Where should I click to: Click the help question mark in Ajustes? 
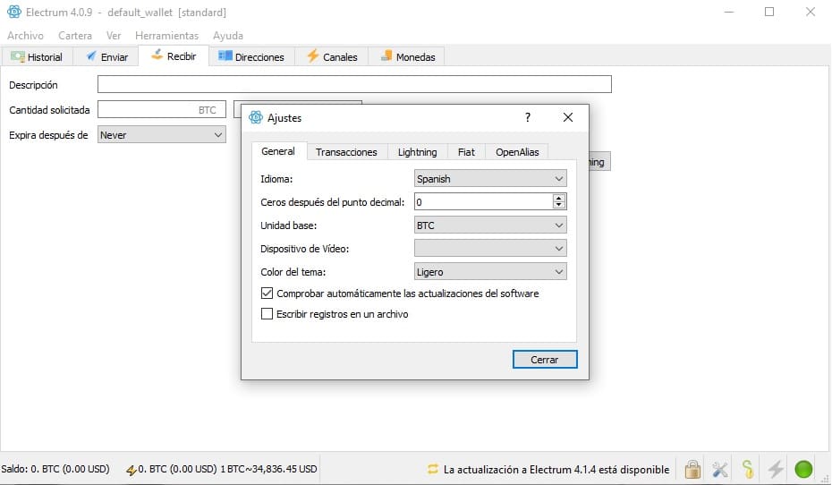click(x=528, y=117)
